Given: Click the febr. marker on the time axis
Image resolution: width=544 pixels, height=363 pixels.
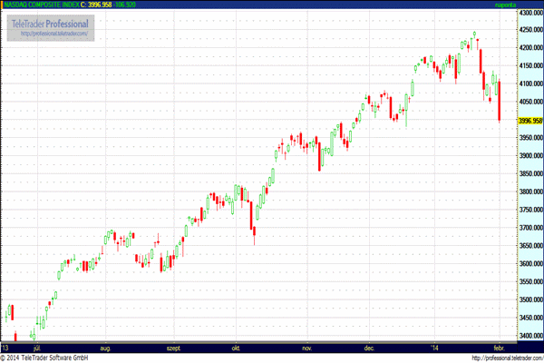Looking at the screenshot, I should (499, 348).
